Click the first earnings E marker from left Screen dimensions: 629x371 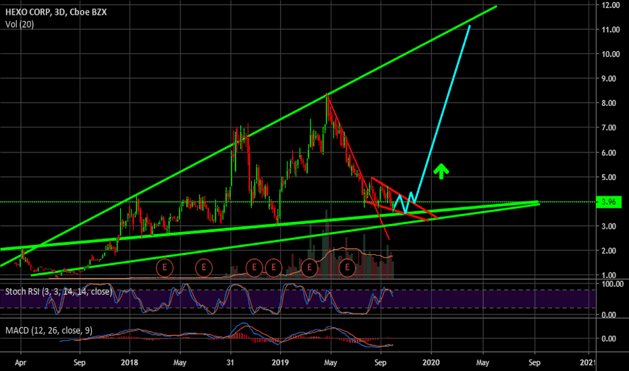165,268
